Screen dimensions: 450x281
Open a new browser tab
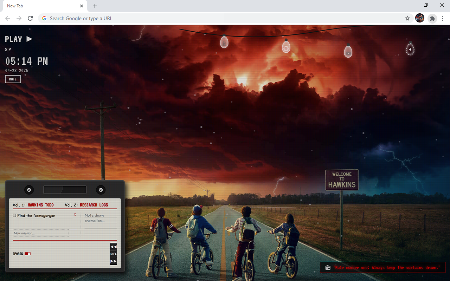coord(95,6)
